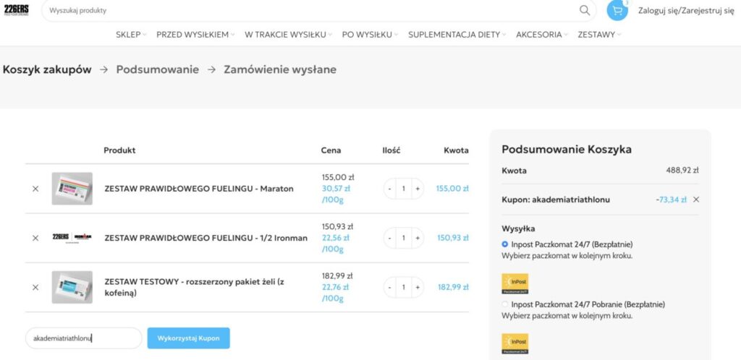The width and height of the screenshot is (741, 360).
Task: Click the search magnifier icon
Action: click(x=585, y=10)
